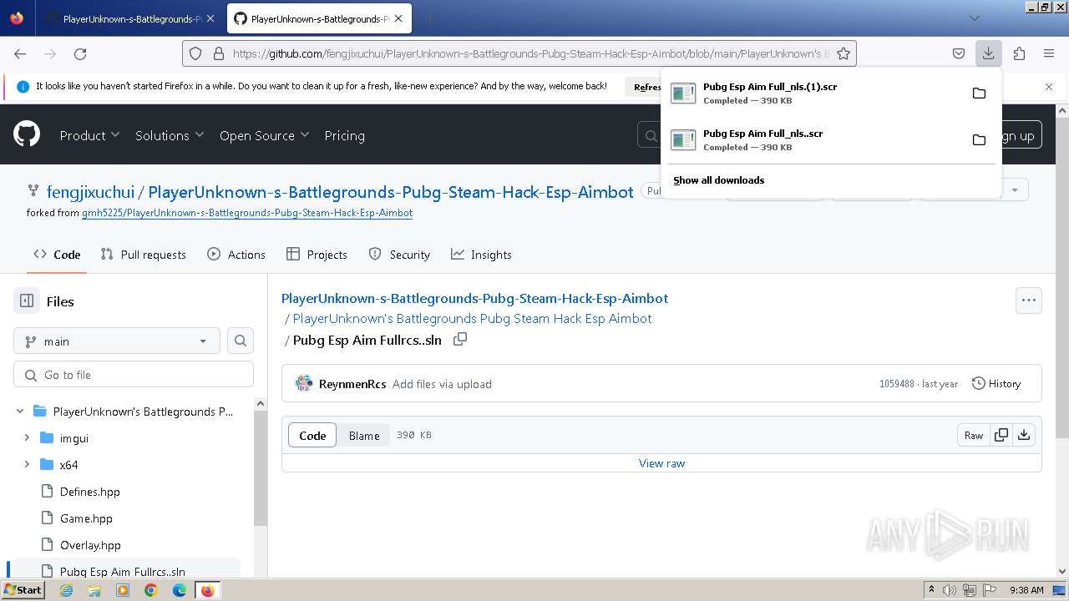Open Firefox downloads toolbar icon

[988, 53]
